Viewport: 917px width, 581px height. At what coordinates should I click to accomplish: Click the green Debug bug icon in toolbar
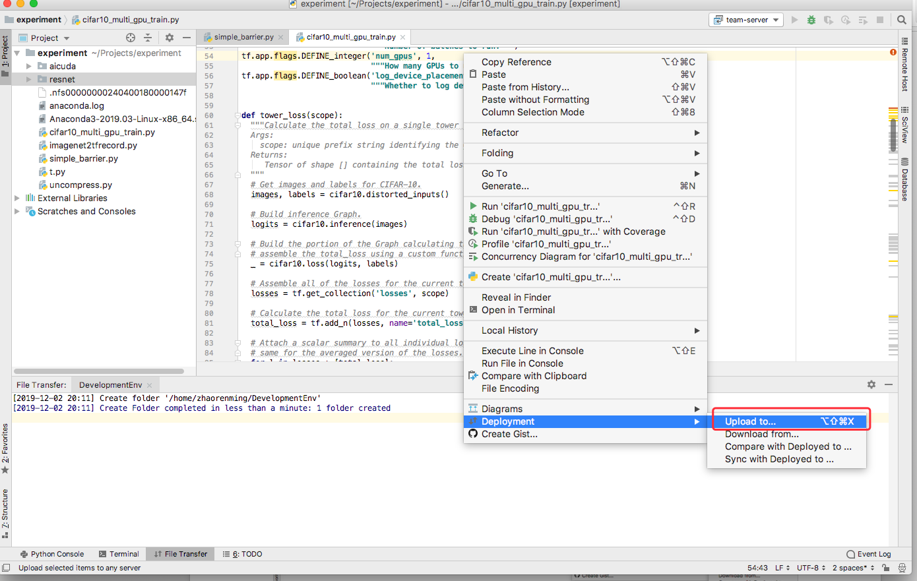tap(811, 20)
